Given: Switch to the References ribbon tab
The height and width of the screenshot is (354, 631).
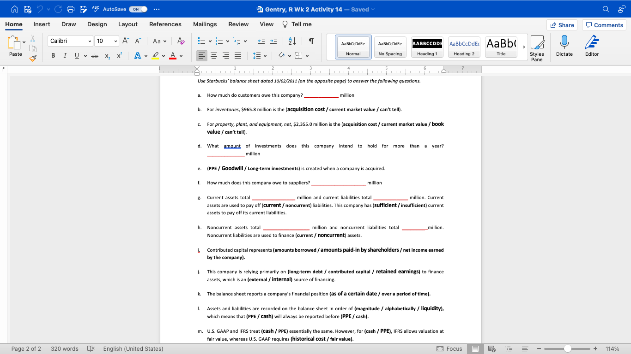Looking at the screenshot, I should [x=165, y=24].
